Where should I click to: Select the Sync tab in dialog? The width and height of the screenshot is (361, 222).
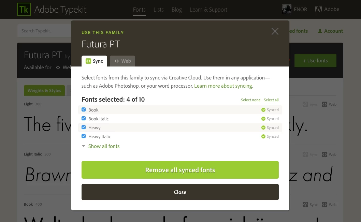click(x=94, y=61)
